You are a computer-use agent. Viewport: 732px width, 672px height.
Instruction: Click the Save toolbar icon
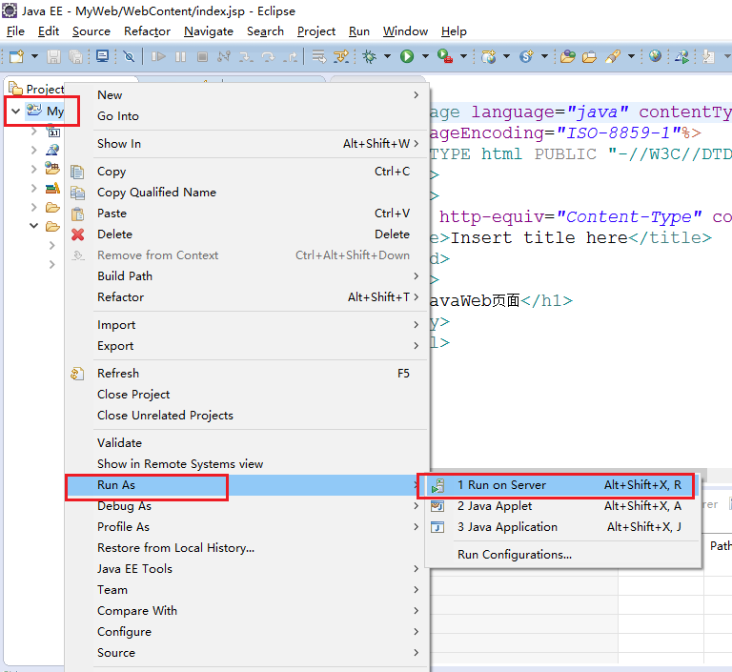coord(53,56)
